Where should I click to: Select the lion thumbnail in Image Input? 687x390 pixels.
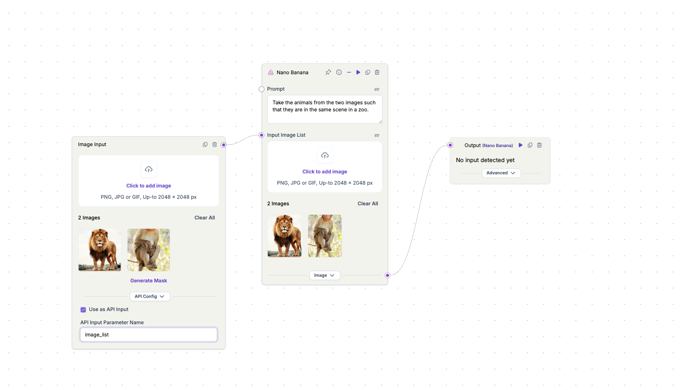100,250
